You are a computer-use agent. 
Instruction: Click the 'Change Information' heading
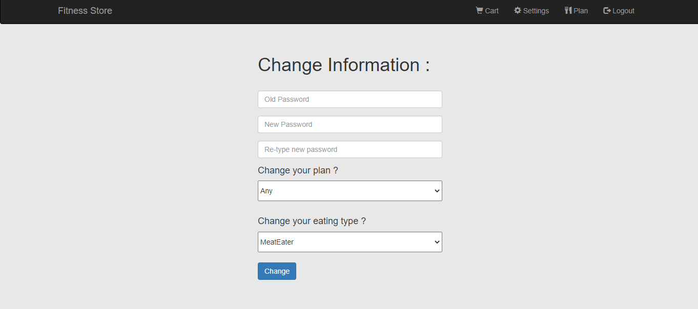point(344,65)
